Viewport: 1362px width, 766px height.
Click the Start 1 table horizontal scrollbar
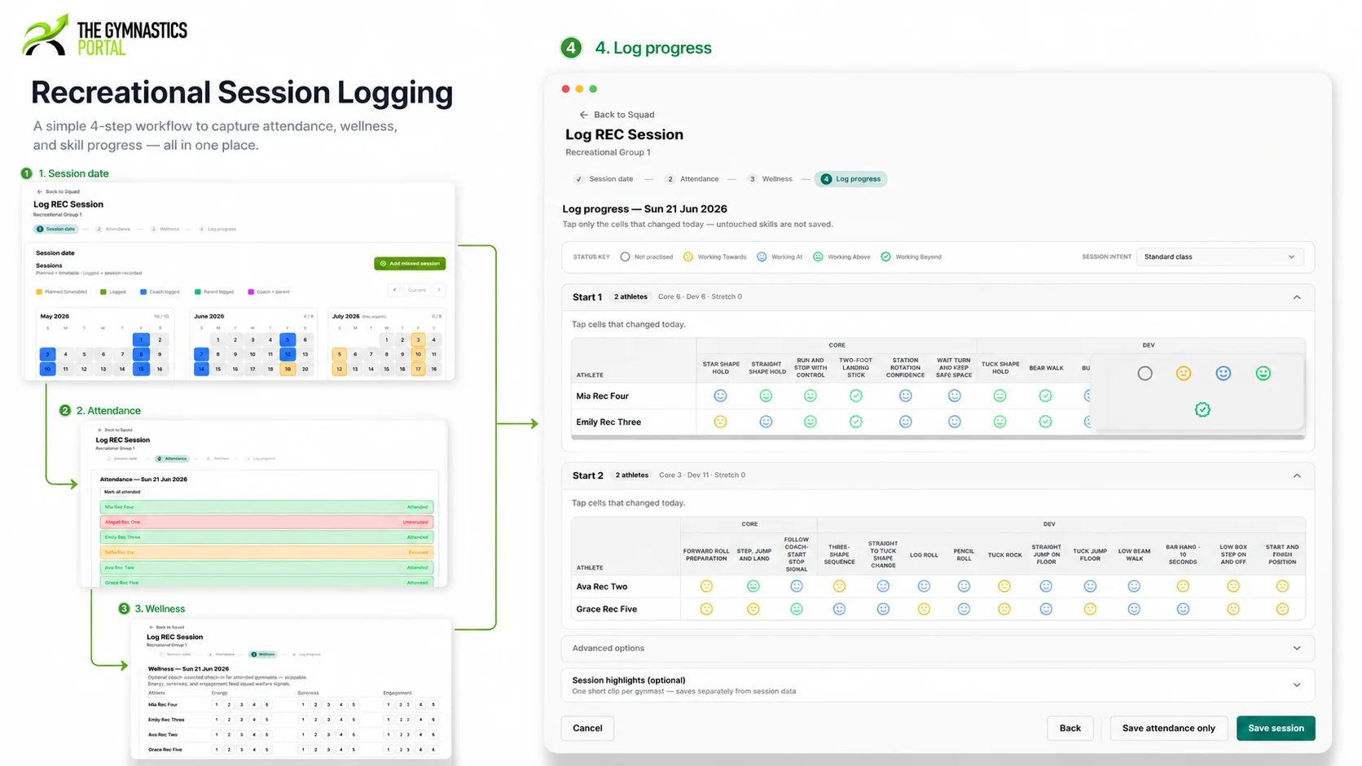tap(938, 437)
